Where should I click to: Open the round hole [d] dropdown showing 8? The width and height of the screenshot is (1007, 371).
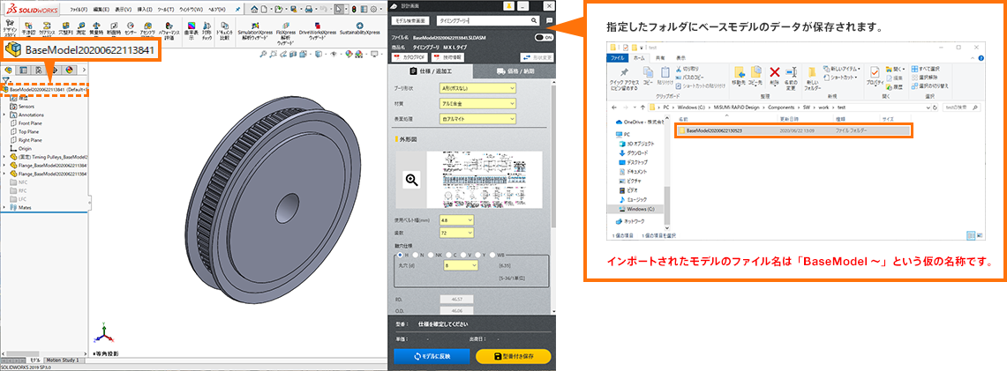click(x=461, y=265)
